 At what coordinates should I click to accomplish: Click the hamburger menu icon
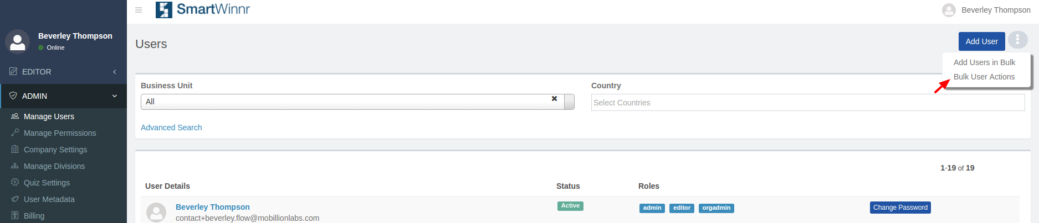[139, 10]
